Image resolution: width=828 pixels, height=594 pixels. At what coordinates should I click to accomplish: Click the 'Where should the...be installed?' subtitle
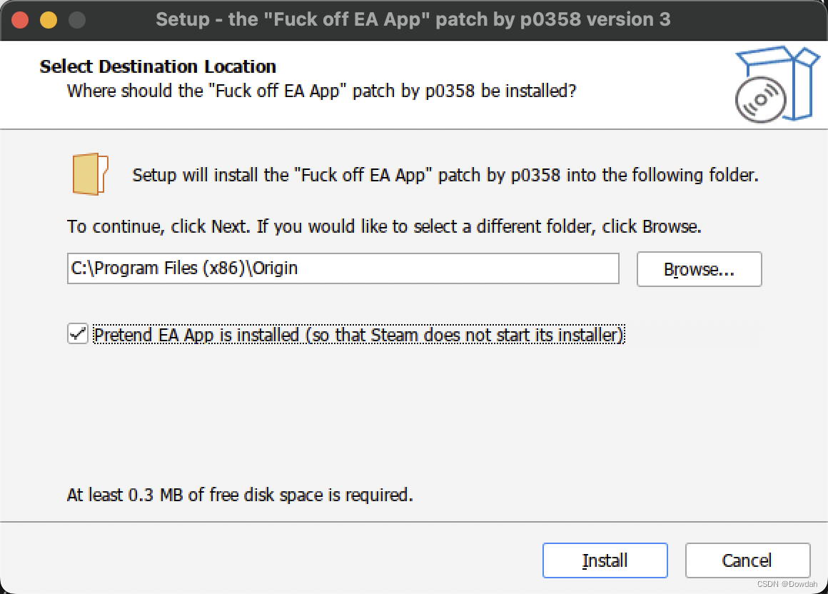coord(322,91)
